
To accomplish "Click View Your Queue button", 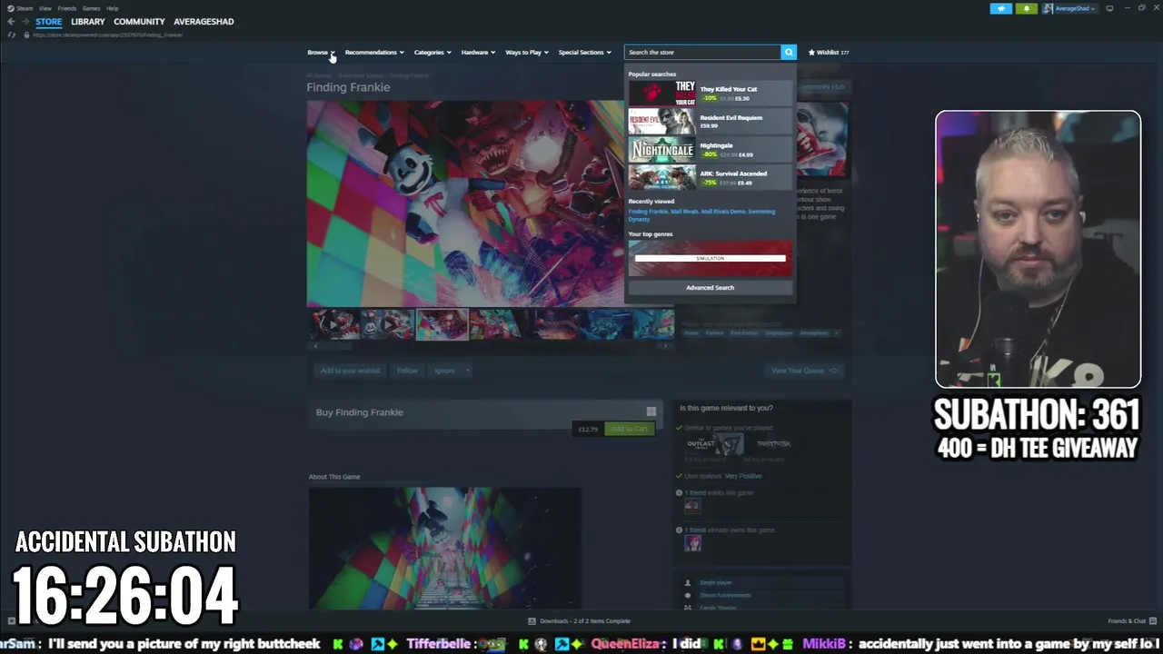I will 805,371.
